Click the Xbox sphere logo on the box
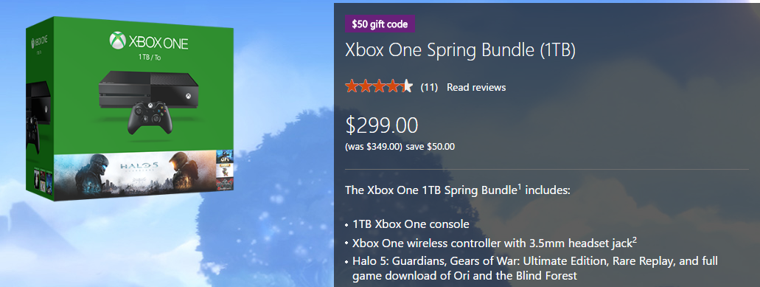Screen dimensions: 760x287 coord(118,41)
